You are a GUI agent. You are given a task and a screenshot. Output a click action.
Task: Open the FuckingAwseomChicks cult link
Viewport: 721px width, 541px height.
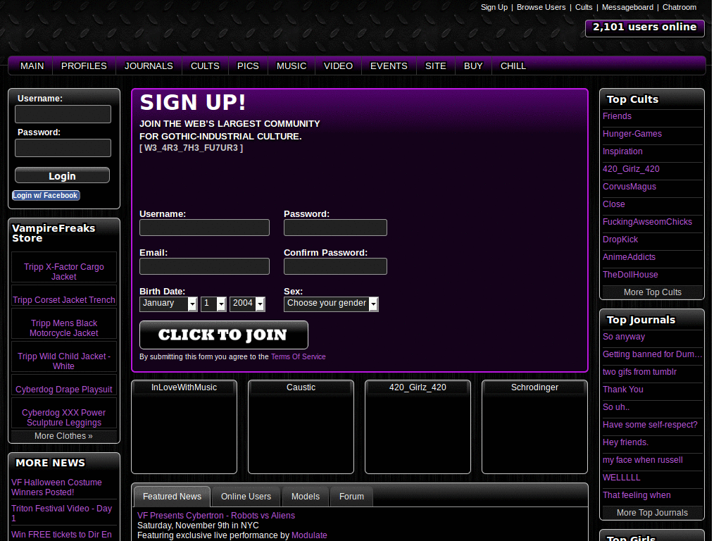point(648,222)
